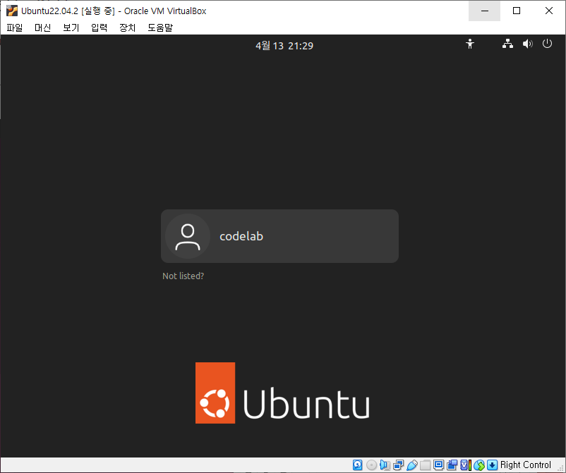The image size is (566, 473).
Task: Click the VirtualBox title bar app icon
Action: pos(12,11)
